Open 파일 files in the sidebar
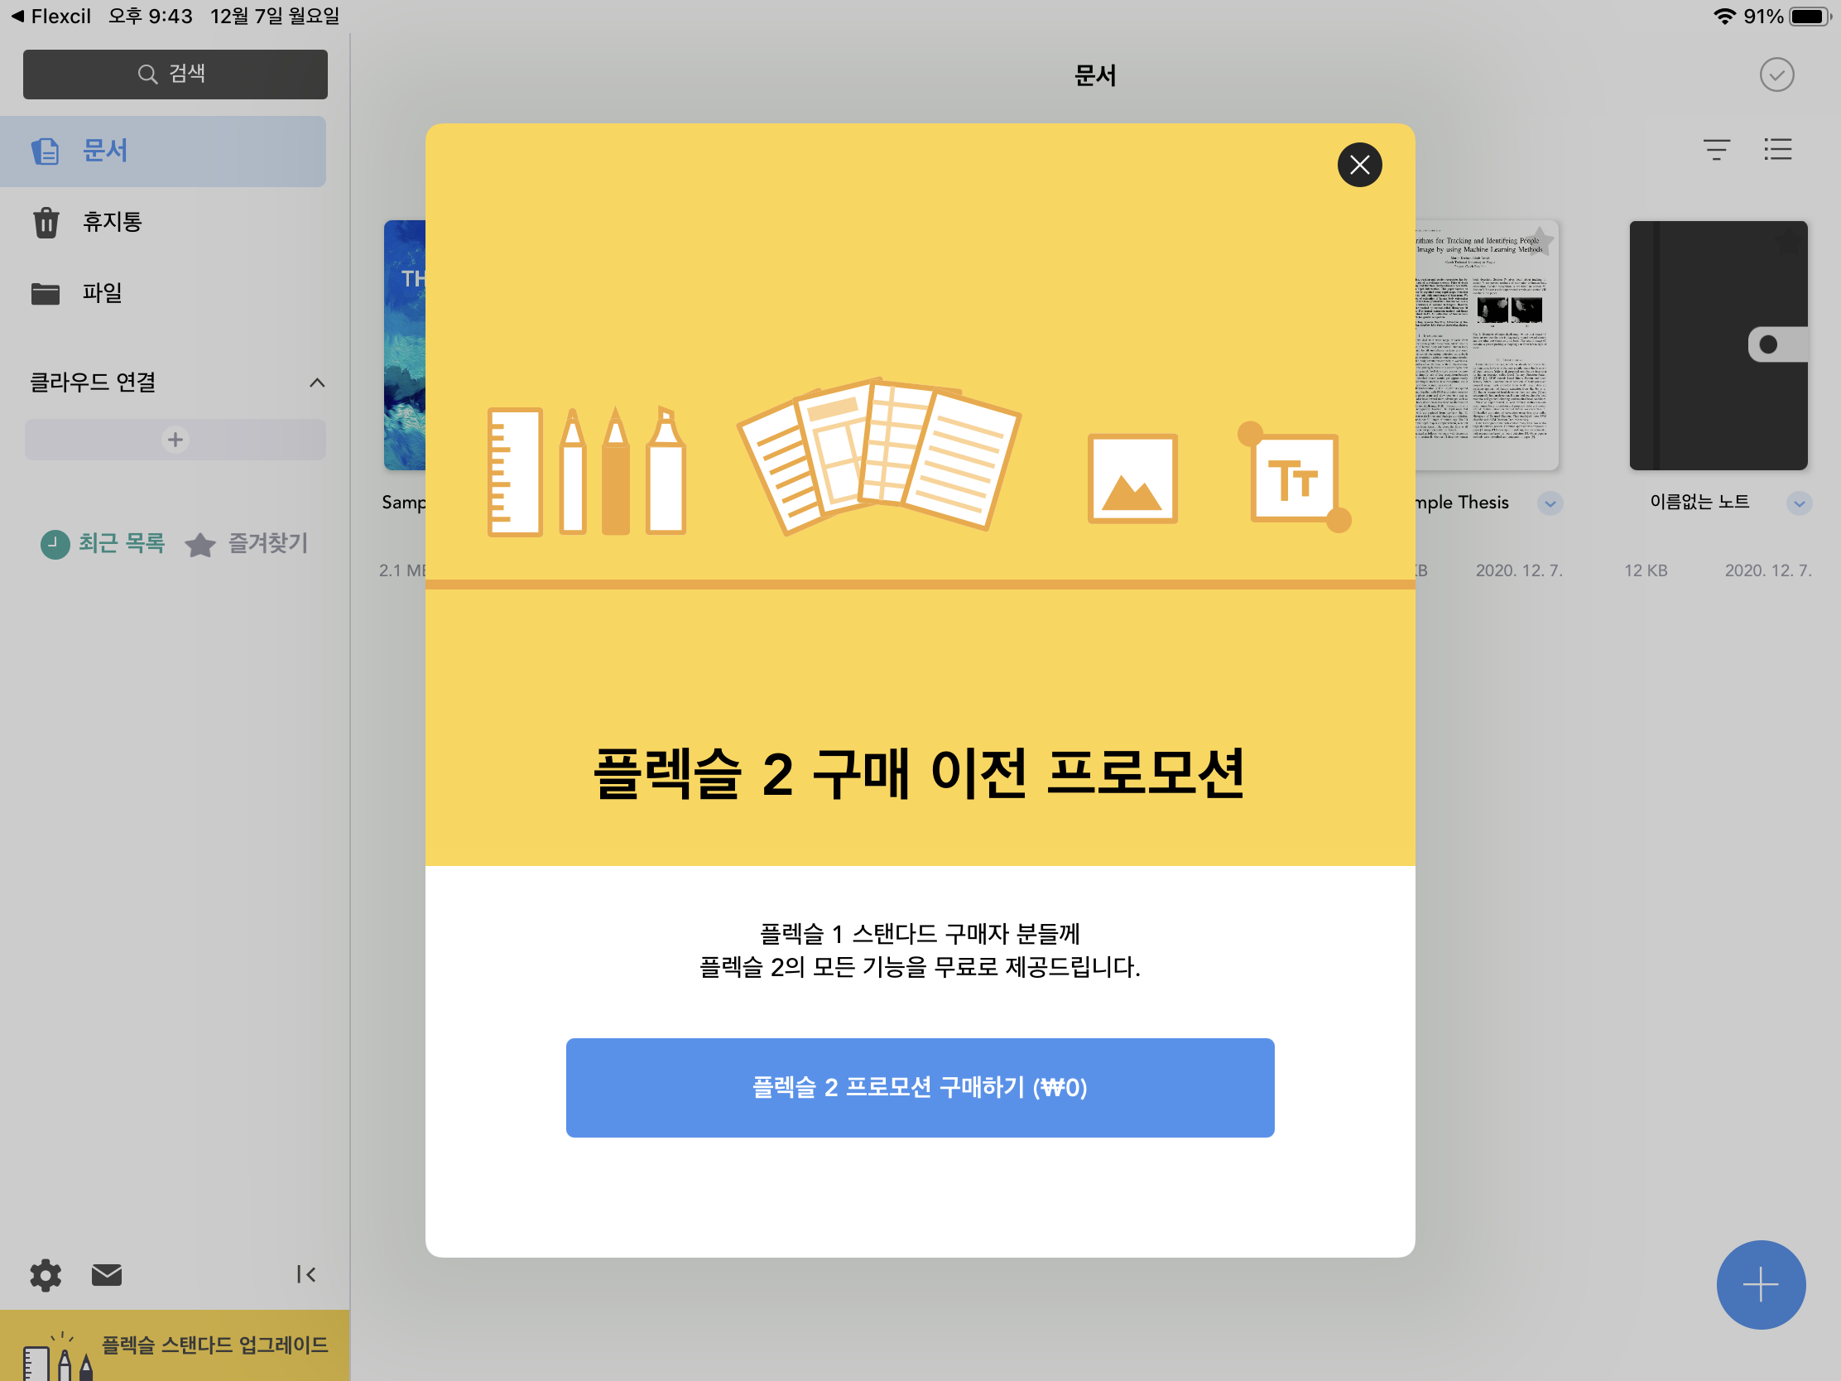This screenshot has height=1381, width=1841. pyautogui.click(x=163, y=293)
